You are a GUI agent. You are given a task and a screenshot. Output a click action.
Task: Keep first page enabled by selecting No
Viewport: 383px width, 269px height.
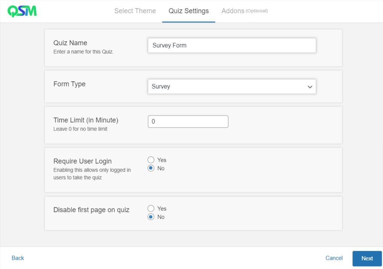pos(151,217)
